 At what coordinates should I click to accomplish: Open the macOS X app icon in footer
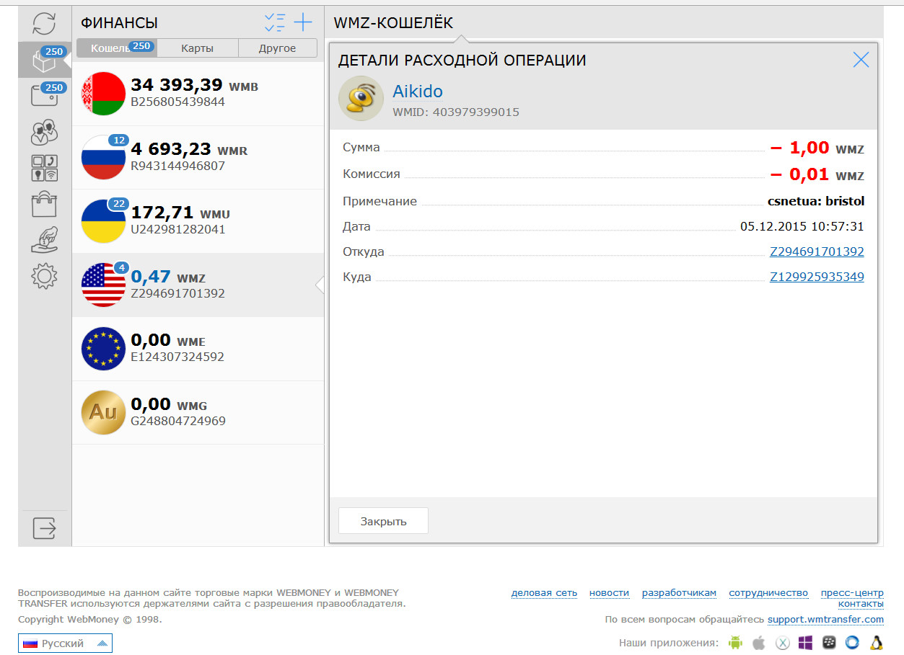coord(782,642)
